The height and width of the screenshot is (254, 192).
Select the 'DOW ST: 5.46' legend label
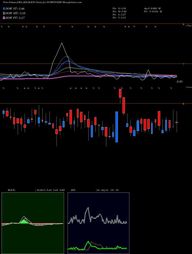[x=15, y=8]
